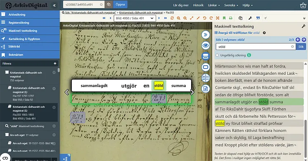Click the shopping basket icon
Screen dimensions: 308x161
pos(303,5)
